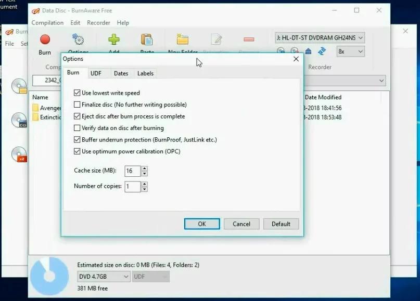420x301 pixels.
Task: Click the Default button
Action: tap(281, 224)
